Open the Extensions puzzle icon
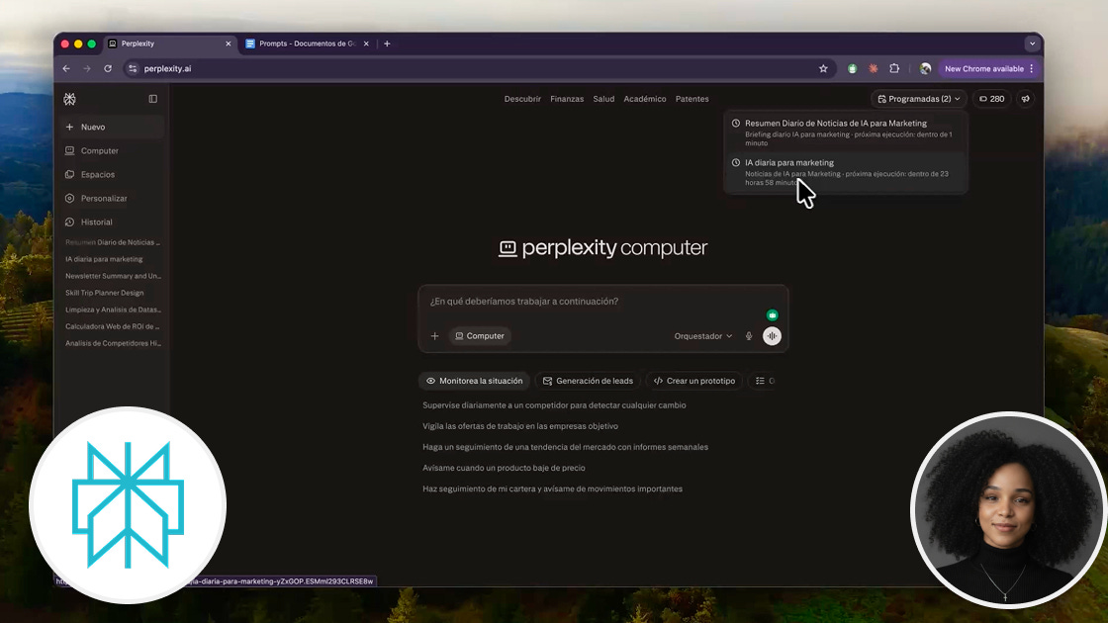Screen dimensions: 1108x623 [x=894, y=68]
